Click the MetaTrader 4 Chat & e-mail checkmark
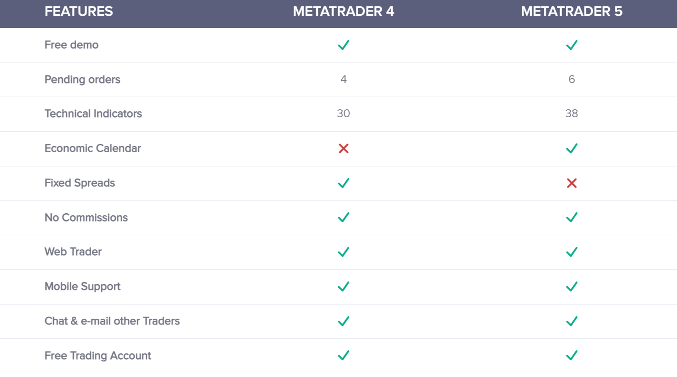677x377 pixels. tap(343, 321)
